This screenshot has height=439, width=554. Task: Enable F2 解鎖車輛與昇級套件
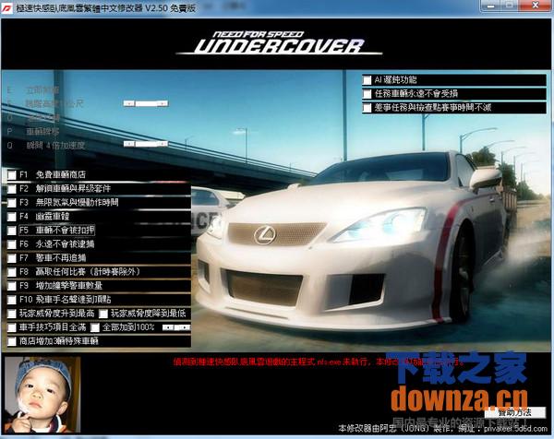[12, 189]
